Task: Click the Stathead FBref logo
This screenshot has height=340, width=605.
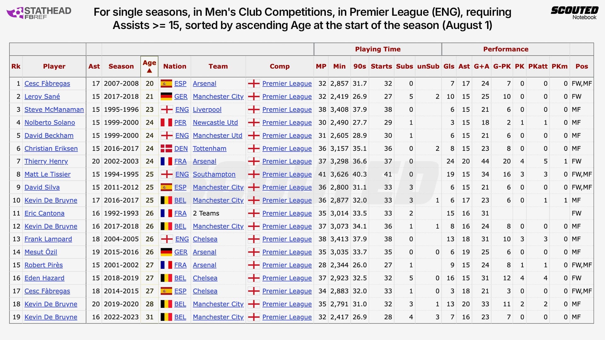Action: [x=39, y=13]
